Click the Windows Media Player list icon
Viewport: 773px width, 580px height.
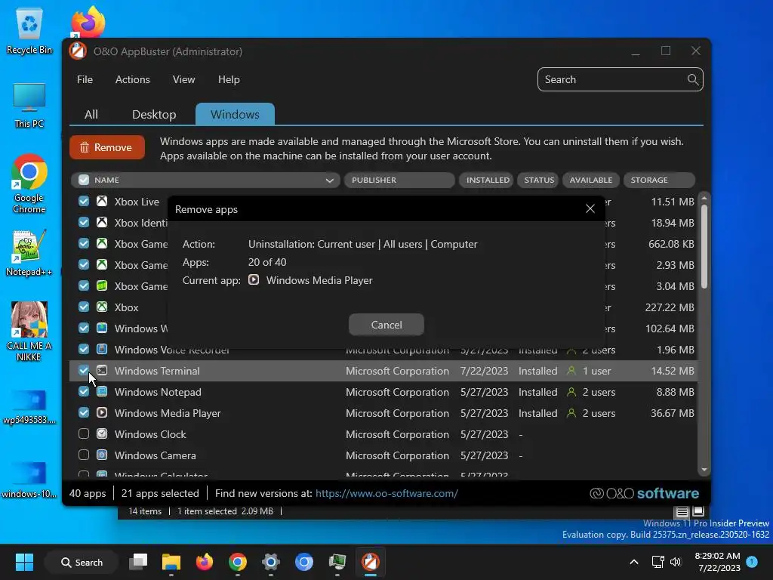[102, 413]
